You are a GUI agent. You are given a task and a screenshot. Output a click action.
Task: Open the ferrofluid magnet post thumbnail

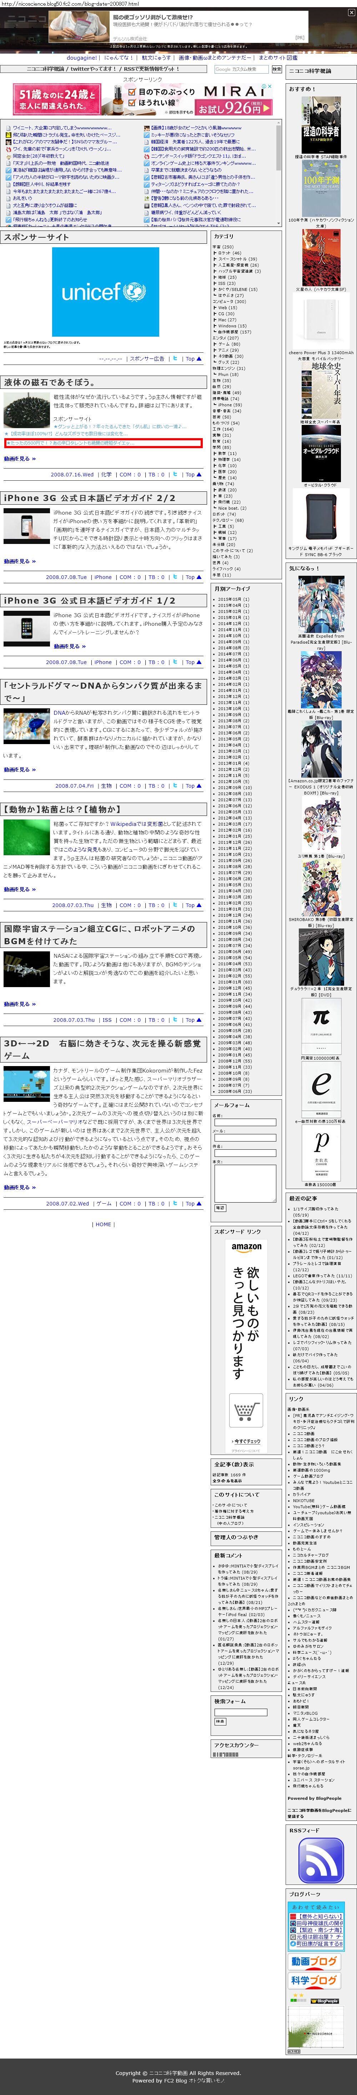point(26,410)
